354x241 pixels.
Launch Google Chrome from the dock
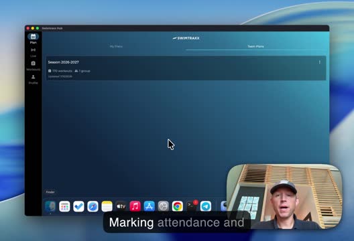(178, 206)
